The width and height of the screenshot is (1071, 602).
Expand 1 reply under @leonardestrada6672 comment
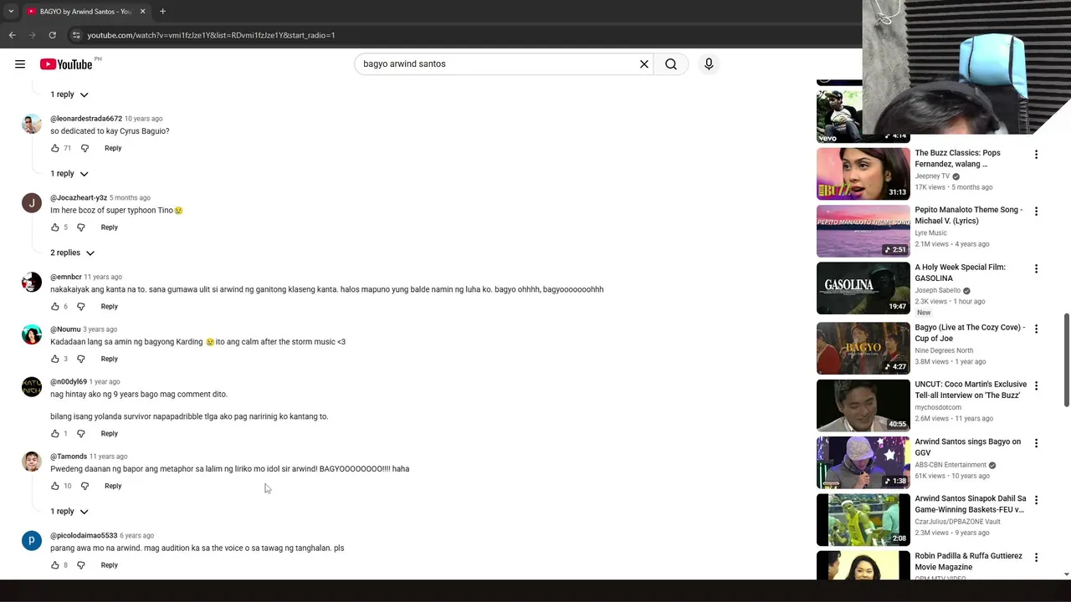[x=69, y=174]
